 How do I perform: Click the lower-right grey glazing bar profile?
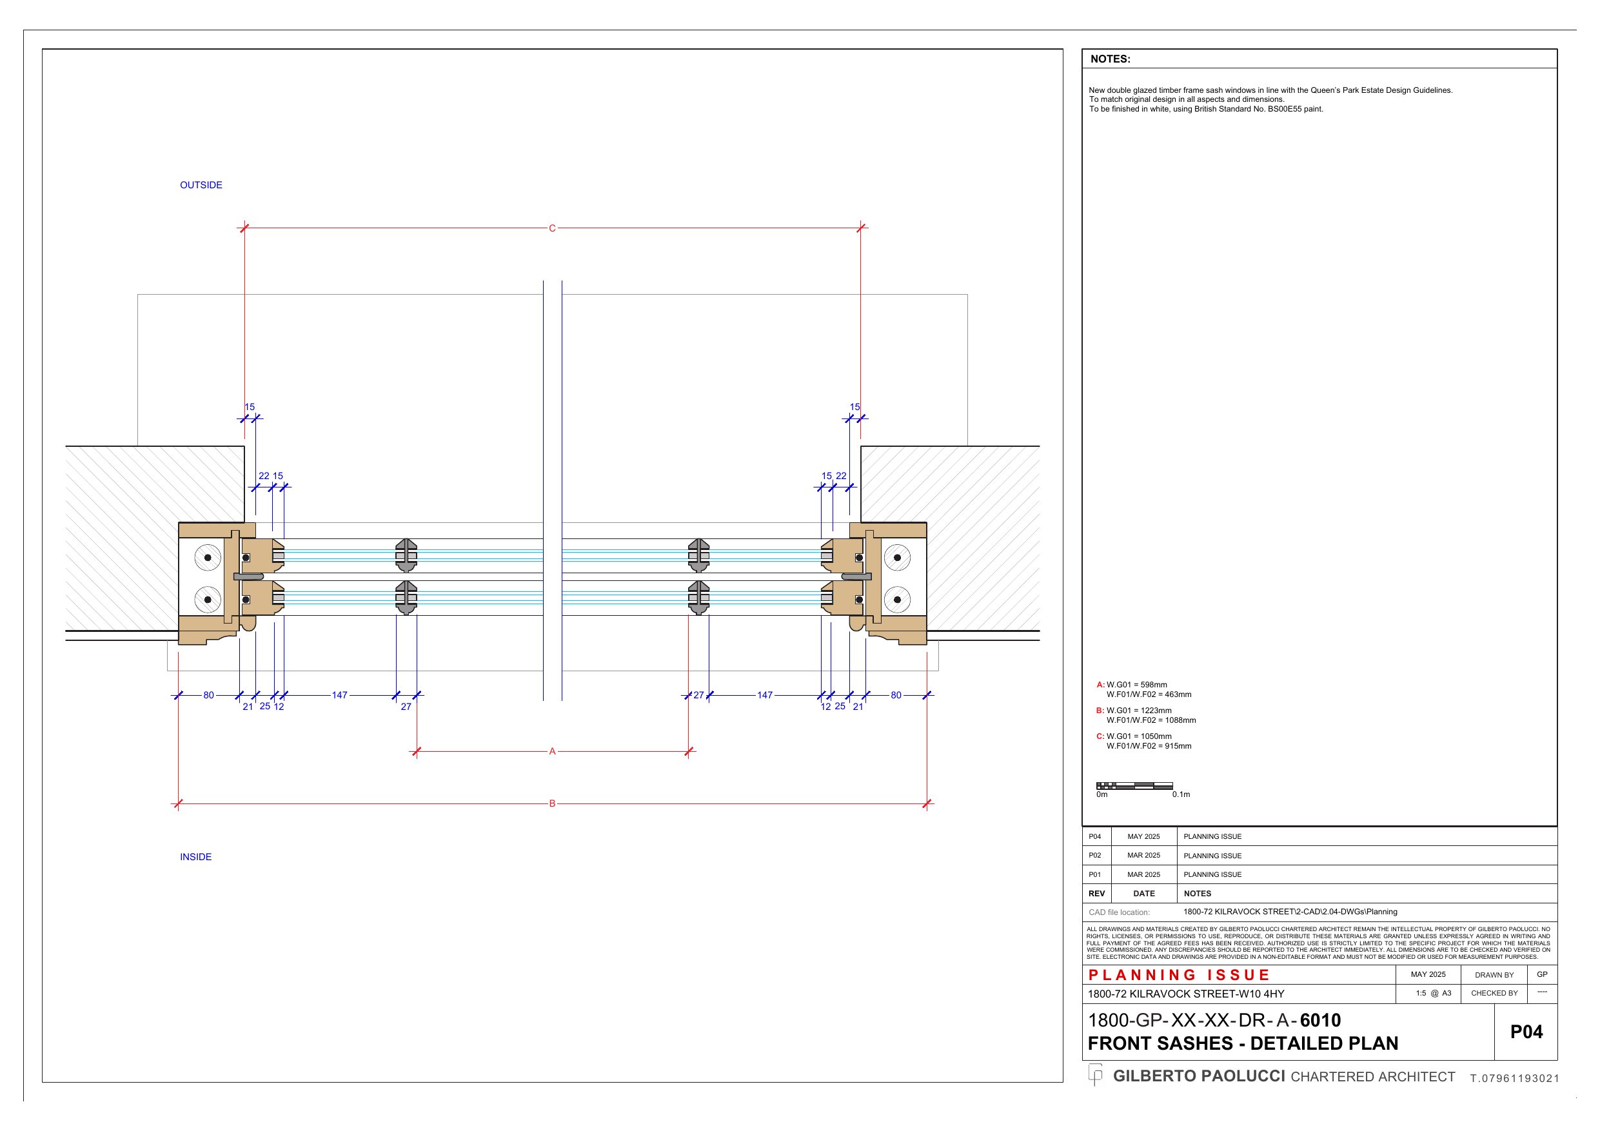tap(698, 597)
